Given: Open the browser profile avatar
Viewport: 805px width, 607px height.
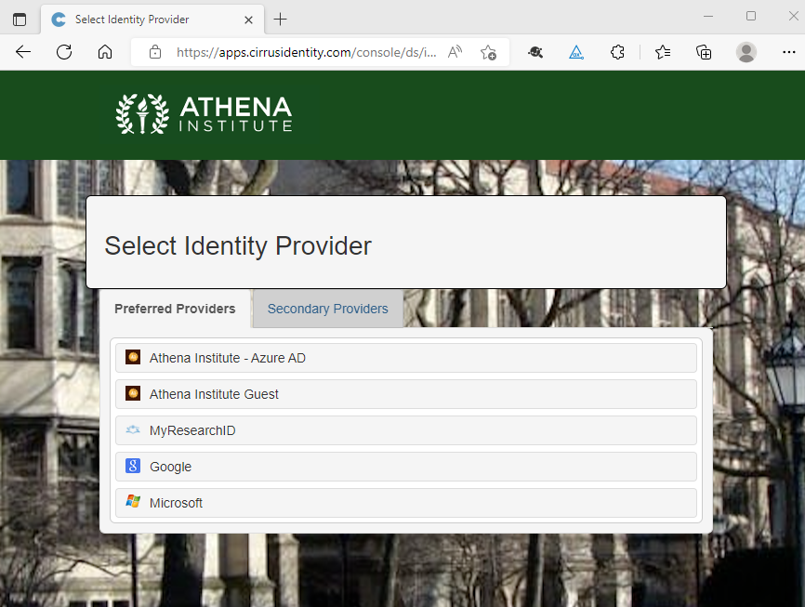Looking at the screenshot, I should pyautogui.click(x=746, y=52).
